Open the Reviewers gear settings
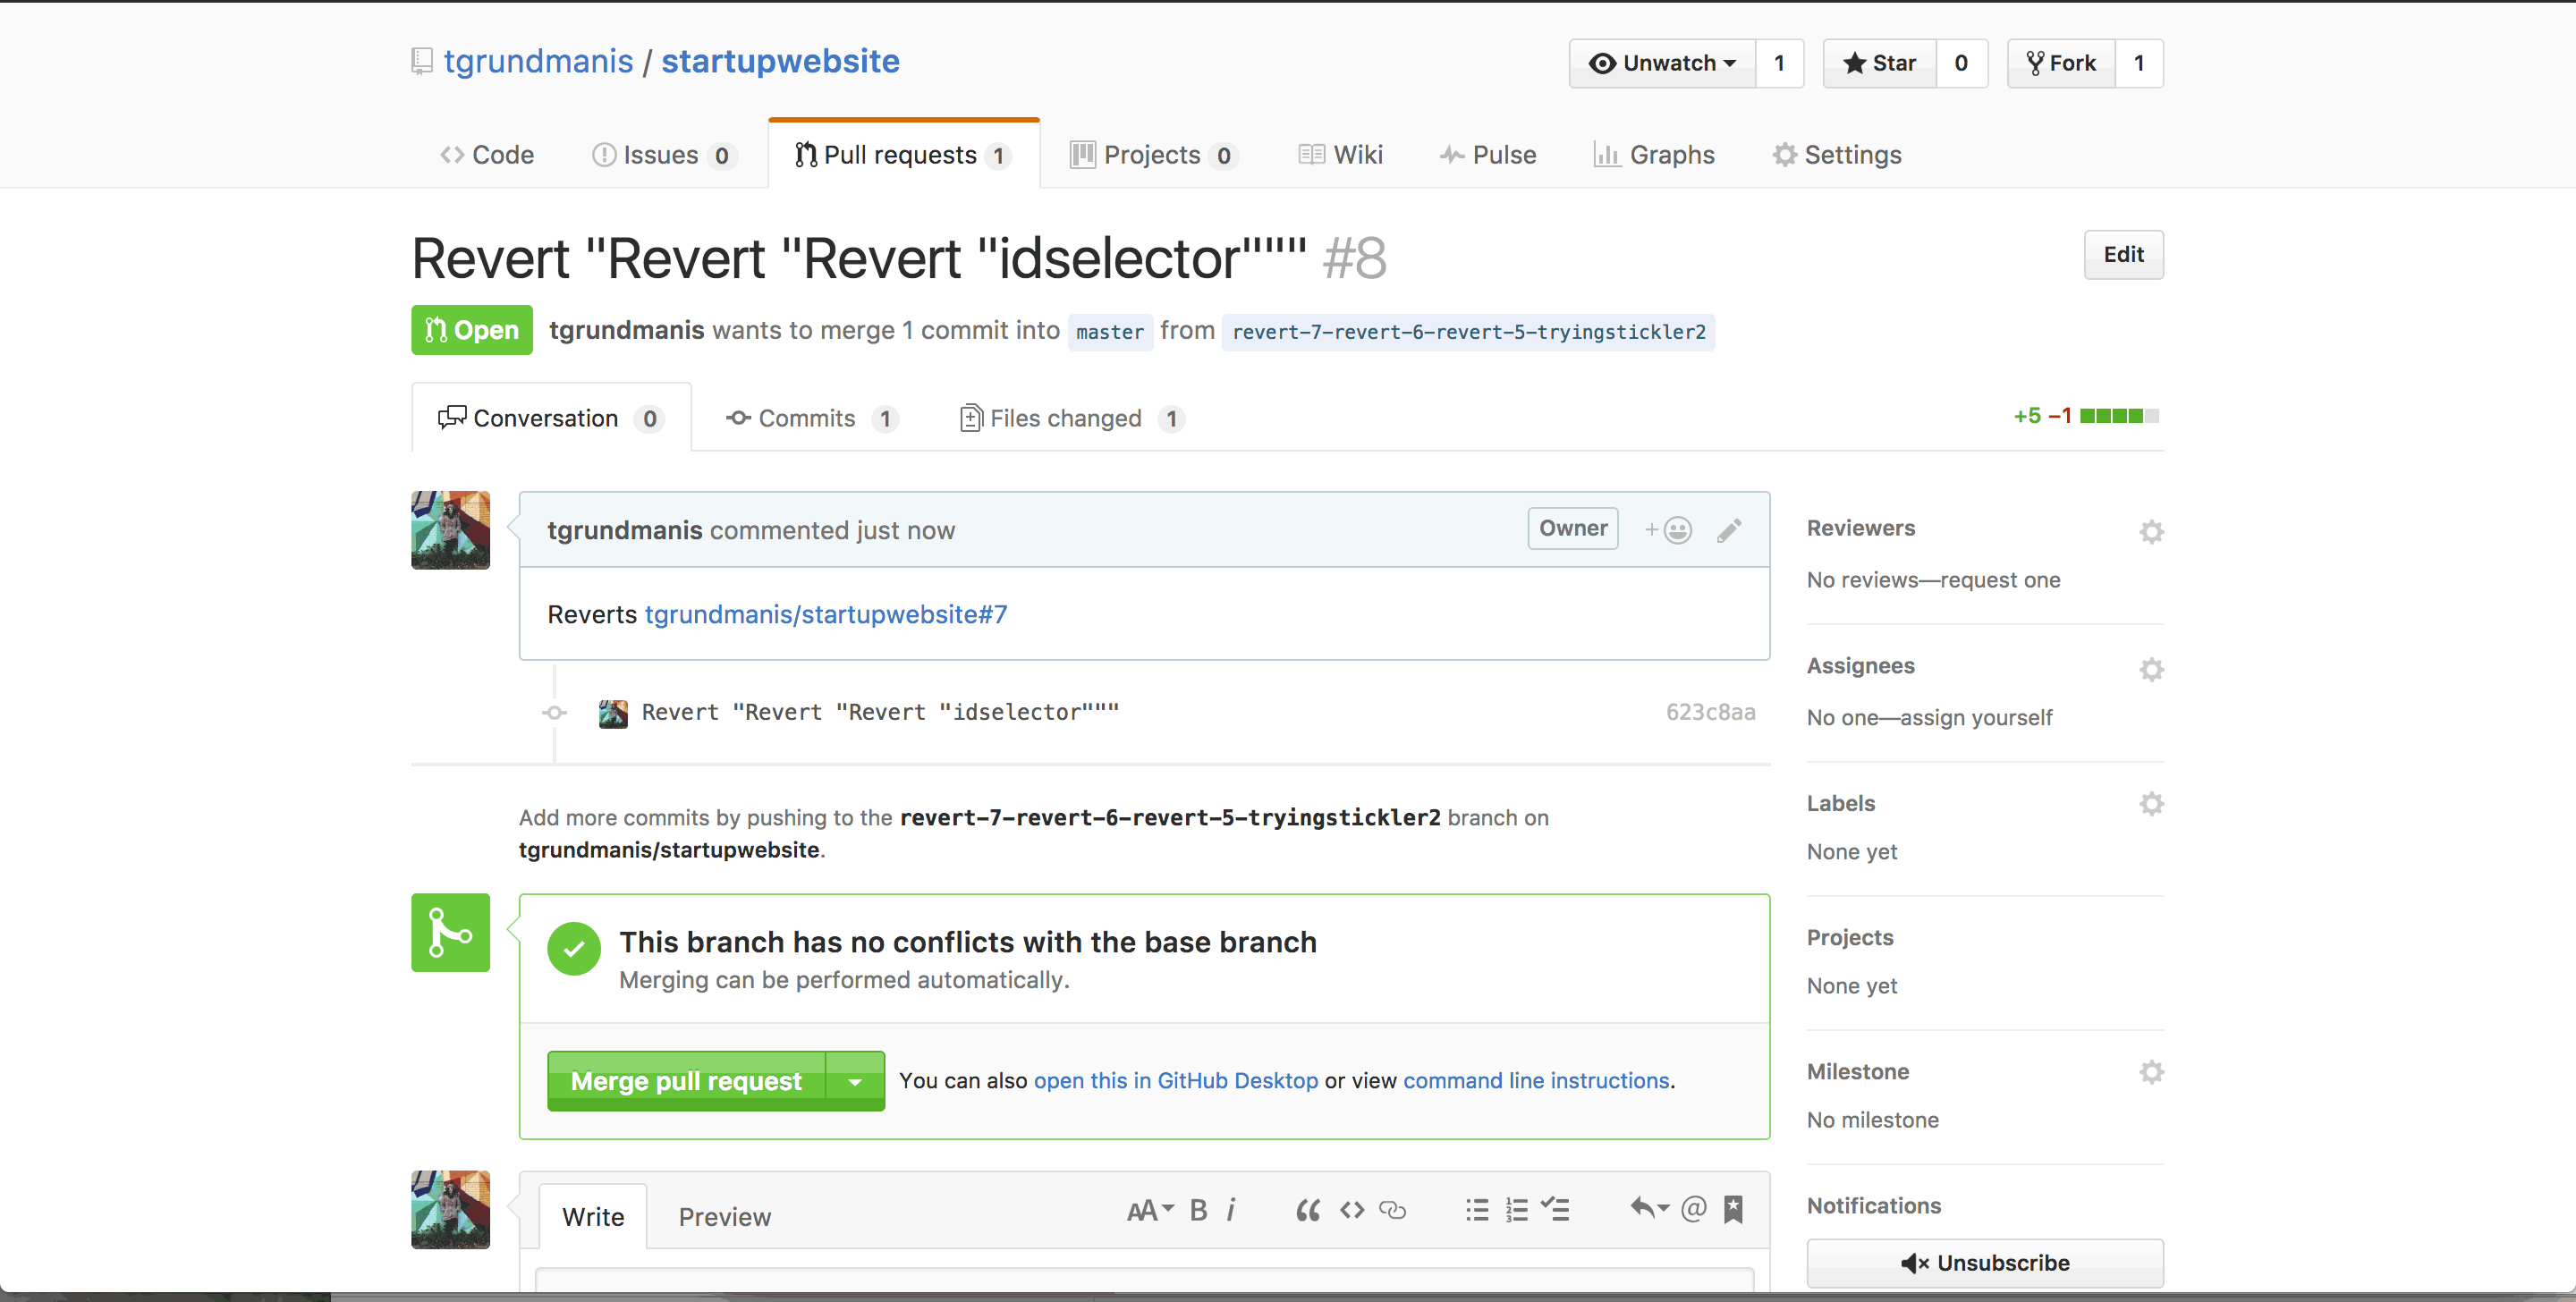The width and height of the screenshot is (2576, 1302). click(x=2151, y=531)
